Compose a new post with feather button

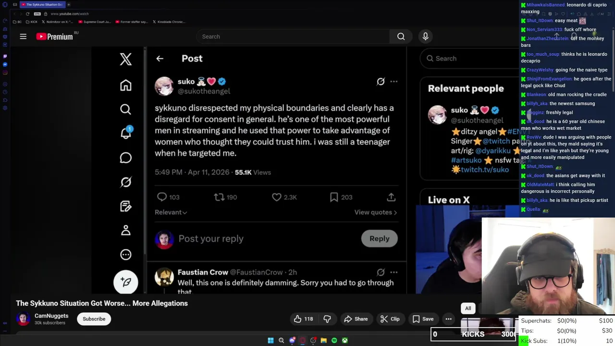(126, 282)
